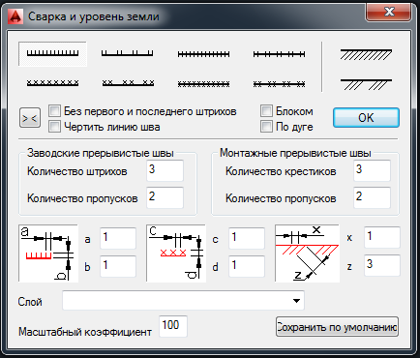The width and height of the screenshot is (420, 358).
Task: Enable the По дуге checkbox
Action: tap(266, 127)
